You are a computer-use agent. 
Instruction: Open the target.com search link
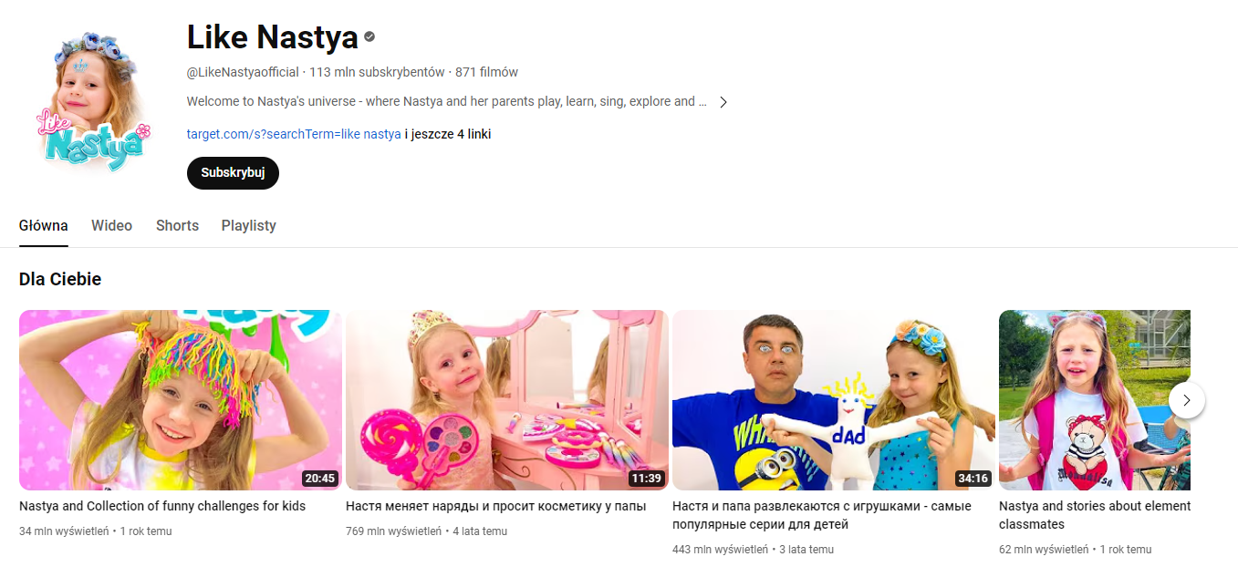(x=294, y=134)
